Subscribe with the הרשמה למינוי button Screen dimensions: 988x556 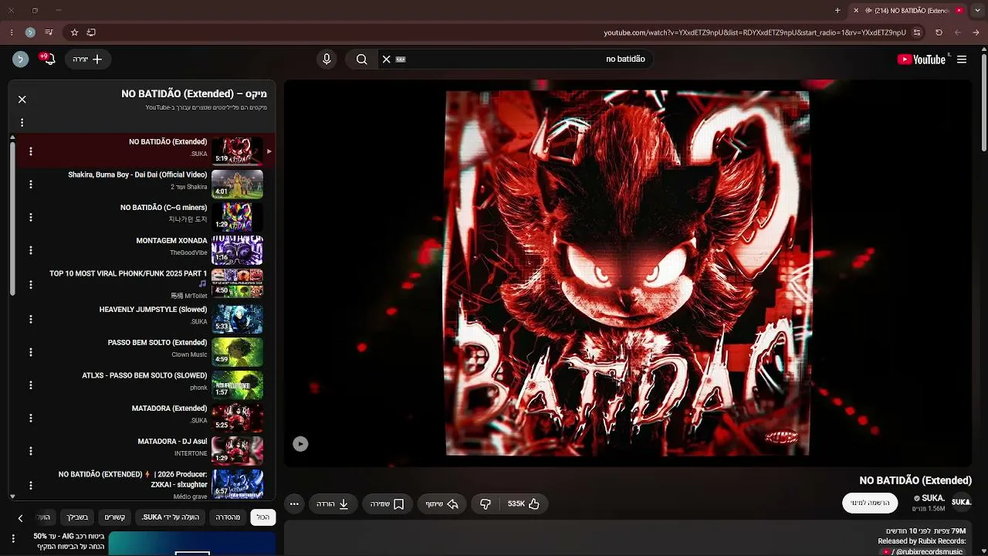870,503
